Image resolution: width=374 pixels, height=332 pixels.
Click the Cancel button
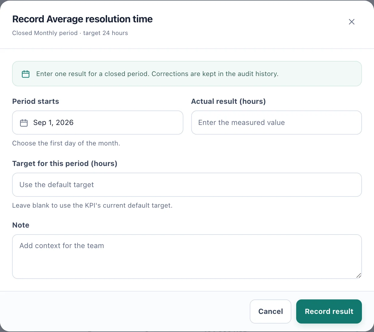(271, 311)
